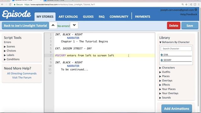Delete the episode script

174,25
